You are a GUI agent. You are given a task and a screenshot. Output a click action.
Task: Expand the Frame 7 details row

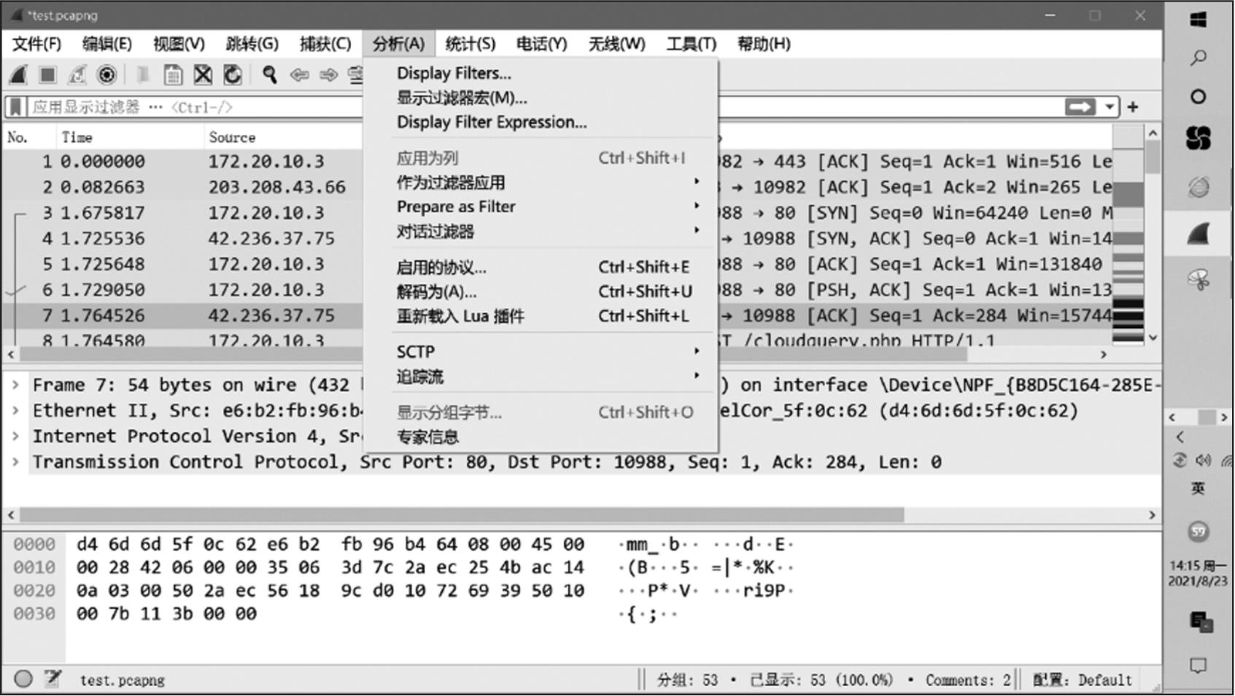tap(15, 385)
